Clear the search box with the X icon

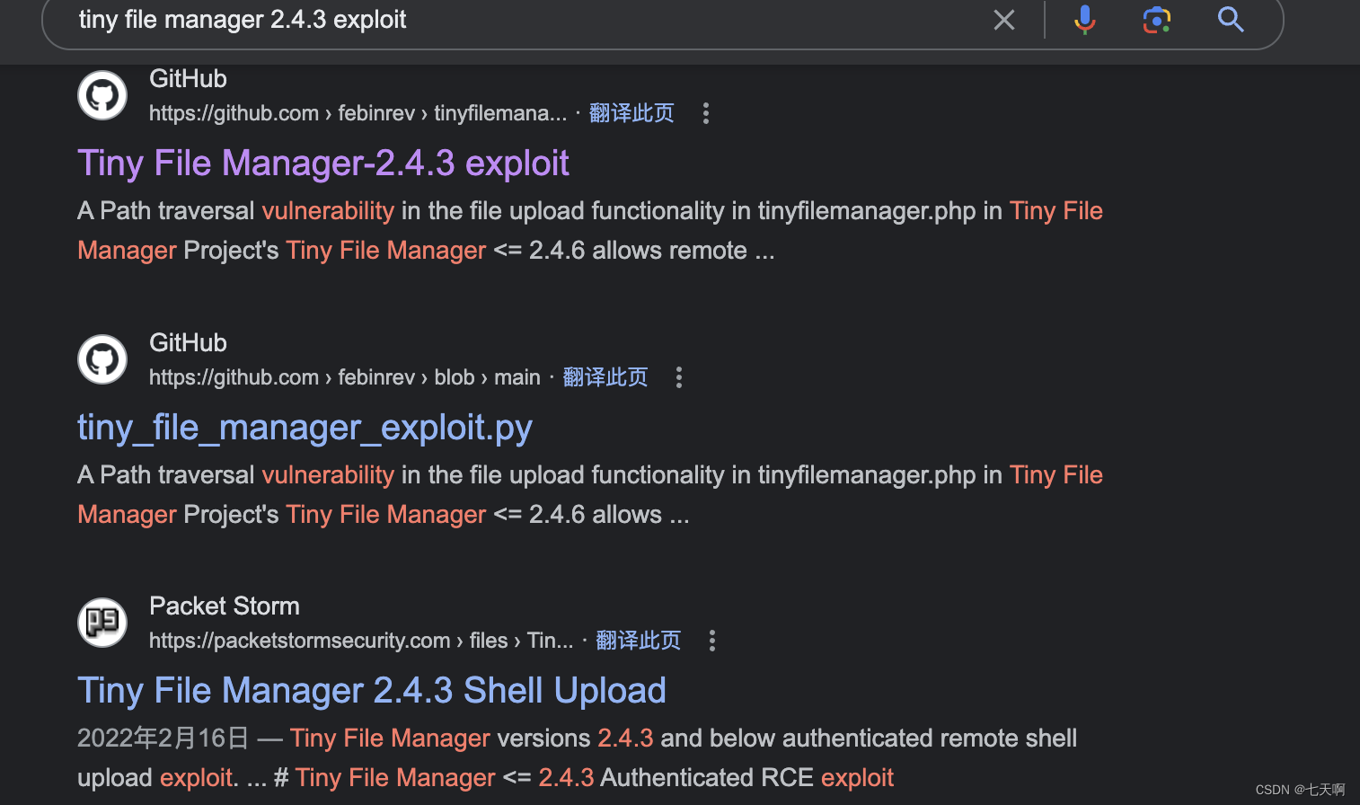pos(1004,20)
